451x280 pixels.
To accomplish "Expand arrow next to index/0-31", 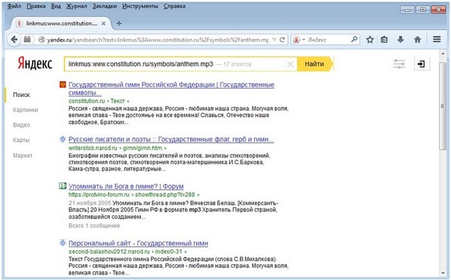I will (x=185, y=252).
